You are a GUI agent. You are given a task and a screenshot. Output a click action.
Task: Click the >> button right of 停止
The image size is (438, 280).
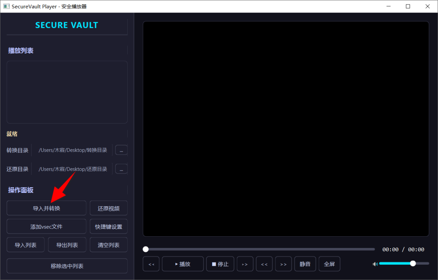point(245,264)
